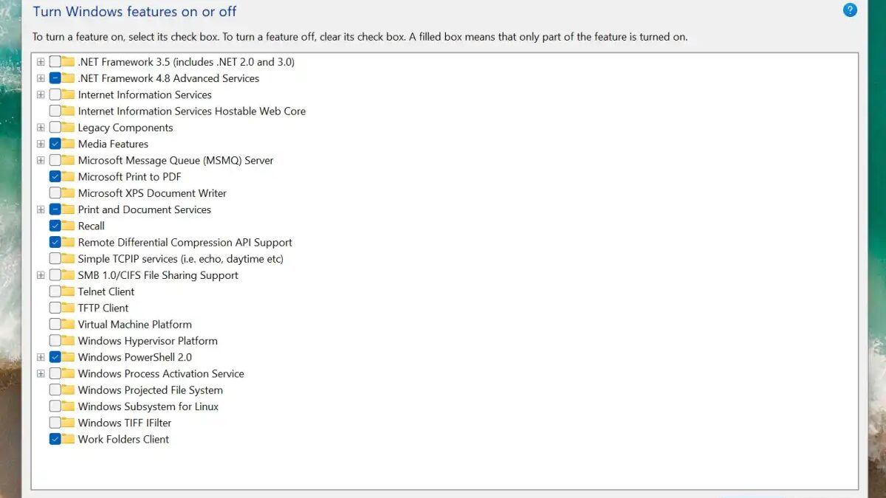This screenshot has width=886, height=498.
Task: Select the Windows TIFF IFilter entry
Action: click(x=124, y=423)
